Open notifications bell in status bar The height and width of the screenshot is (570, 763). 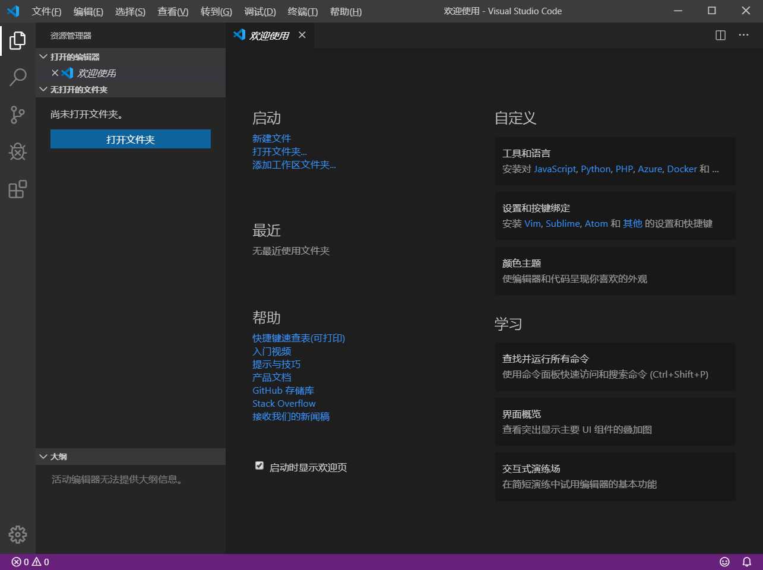(747, 562)
